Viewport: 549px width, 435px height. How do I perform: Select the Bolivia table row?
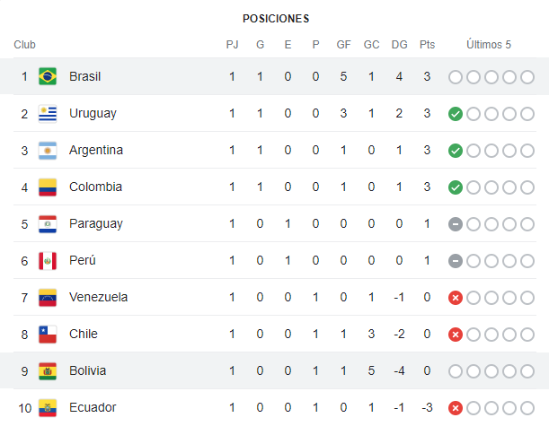270,370
